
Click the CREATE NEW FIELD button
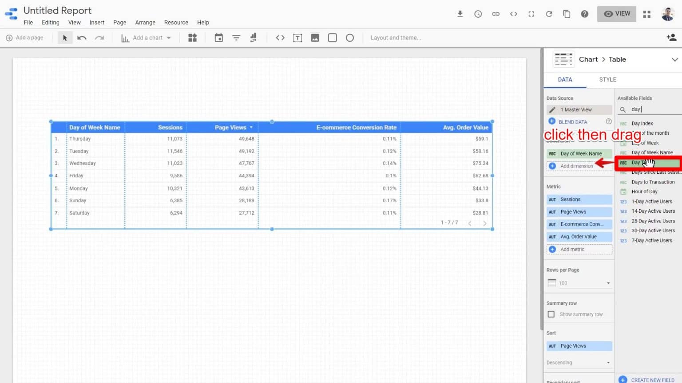point(648,379)
